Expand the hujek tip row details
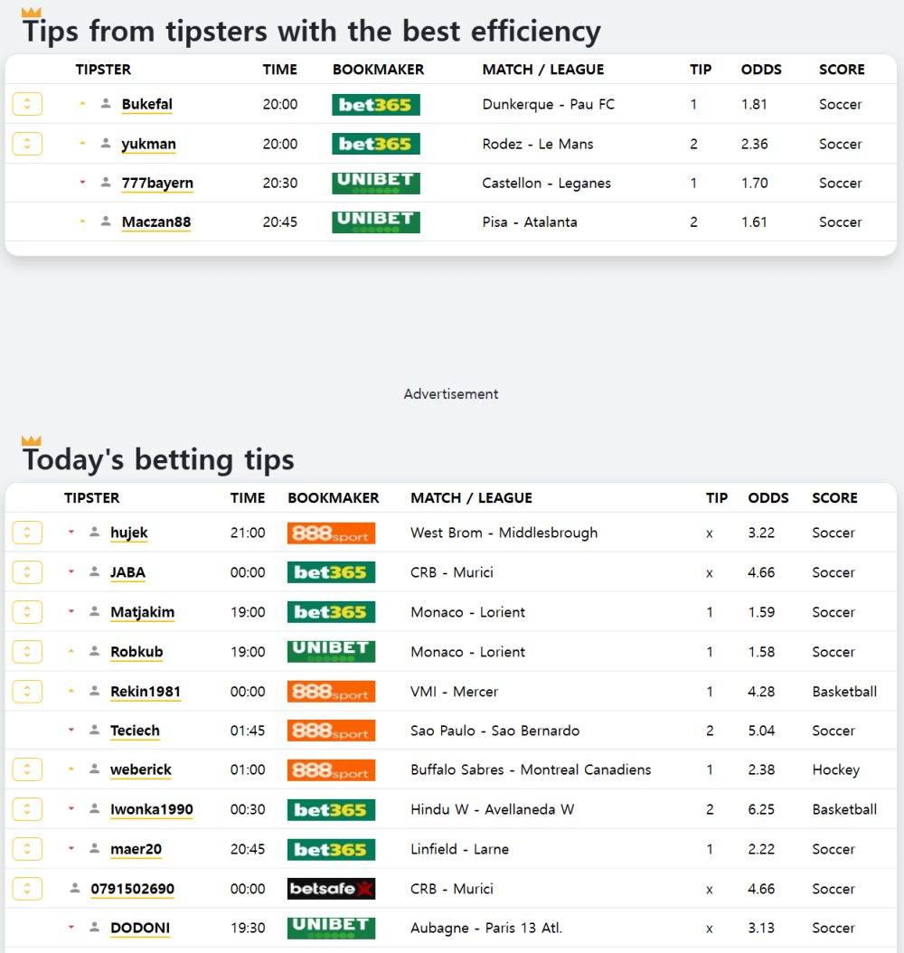904x953 pixels. click(27, 533)
